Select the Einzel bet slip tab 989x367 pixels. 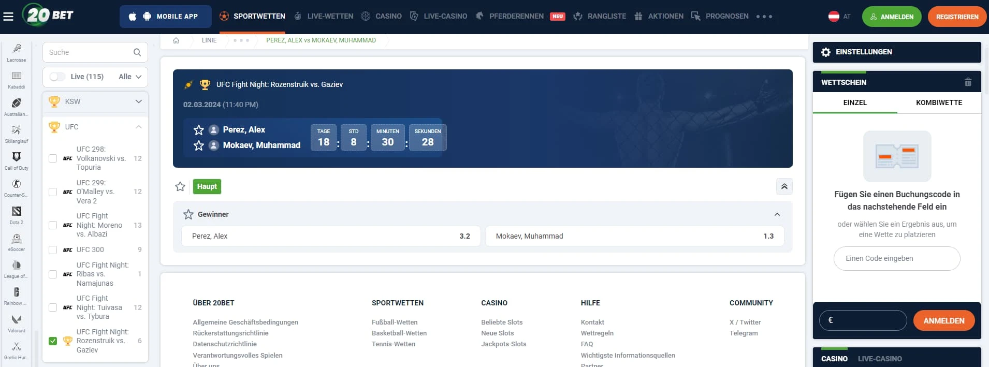(855, 102)
